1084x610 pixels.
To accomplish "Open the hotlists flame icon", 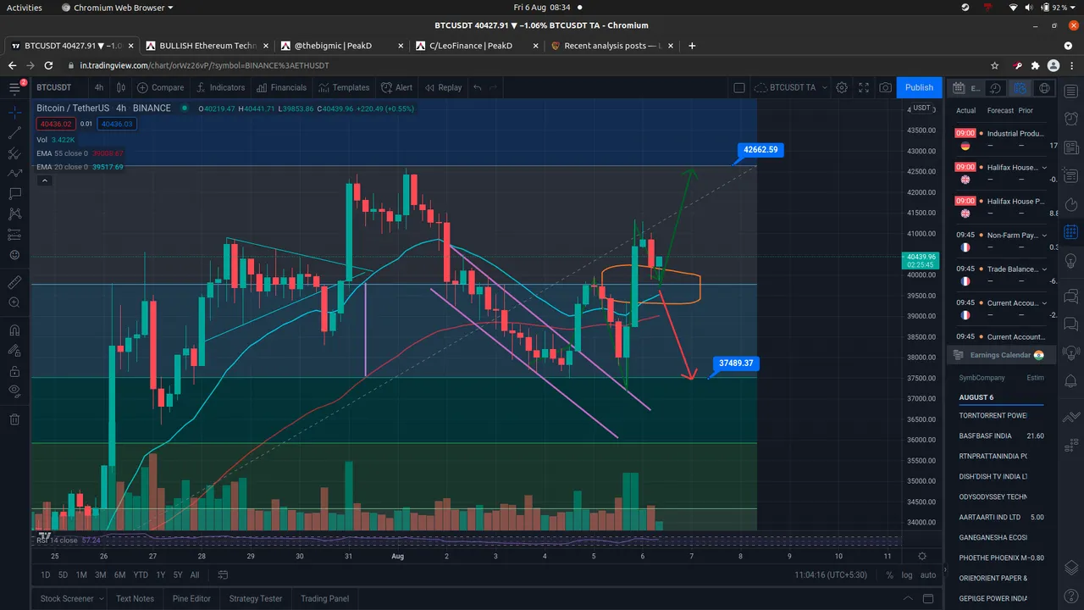I will (1070, 204).
